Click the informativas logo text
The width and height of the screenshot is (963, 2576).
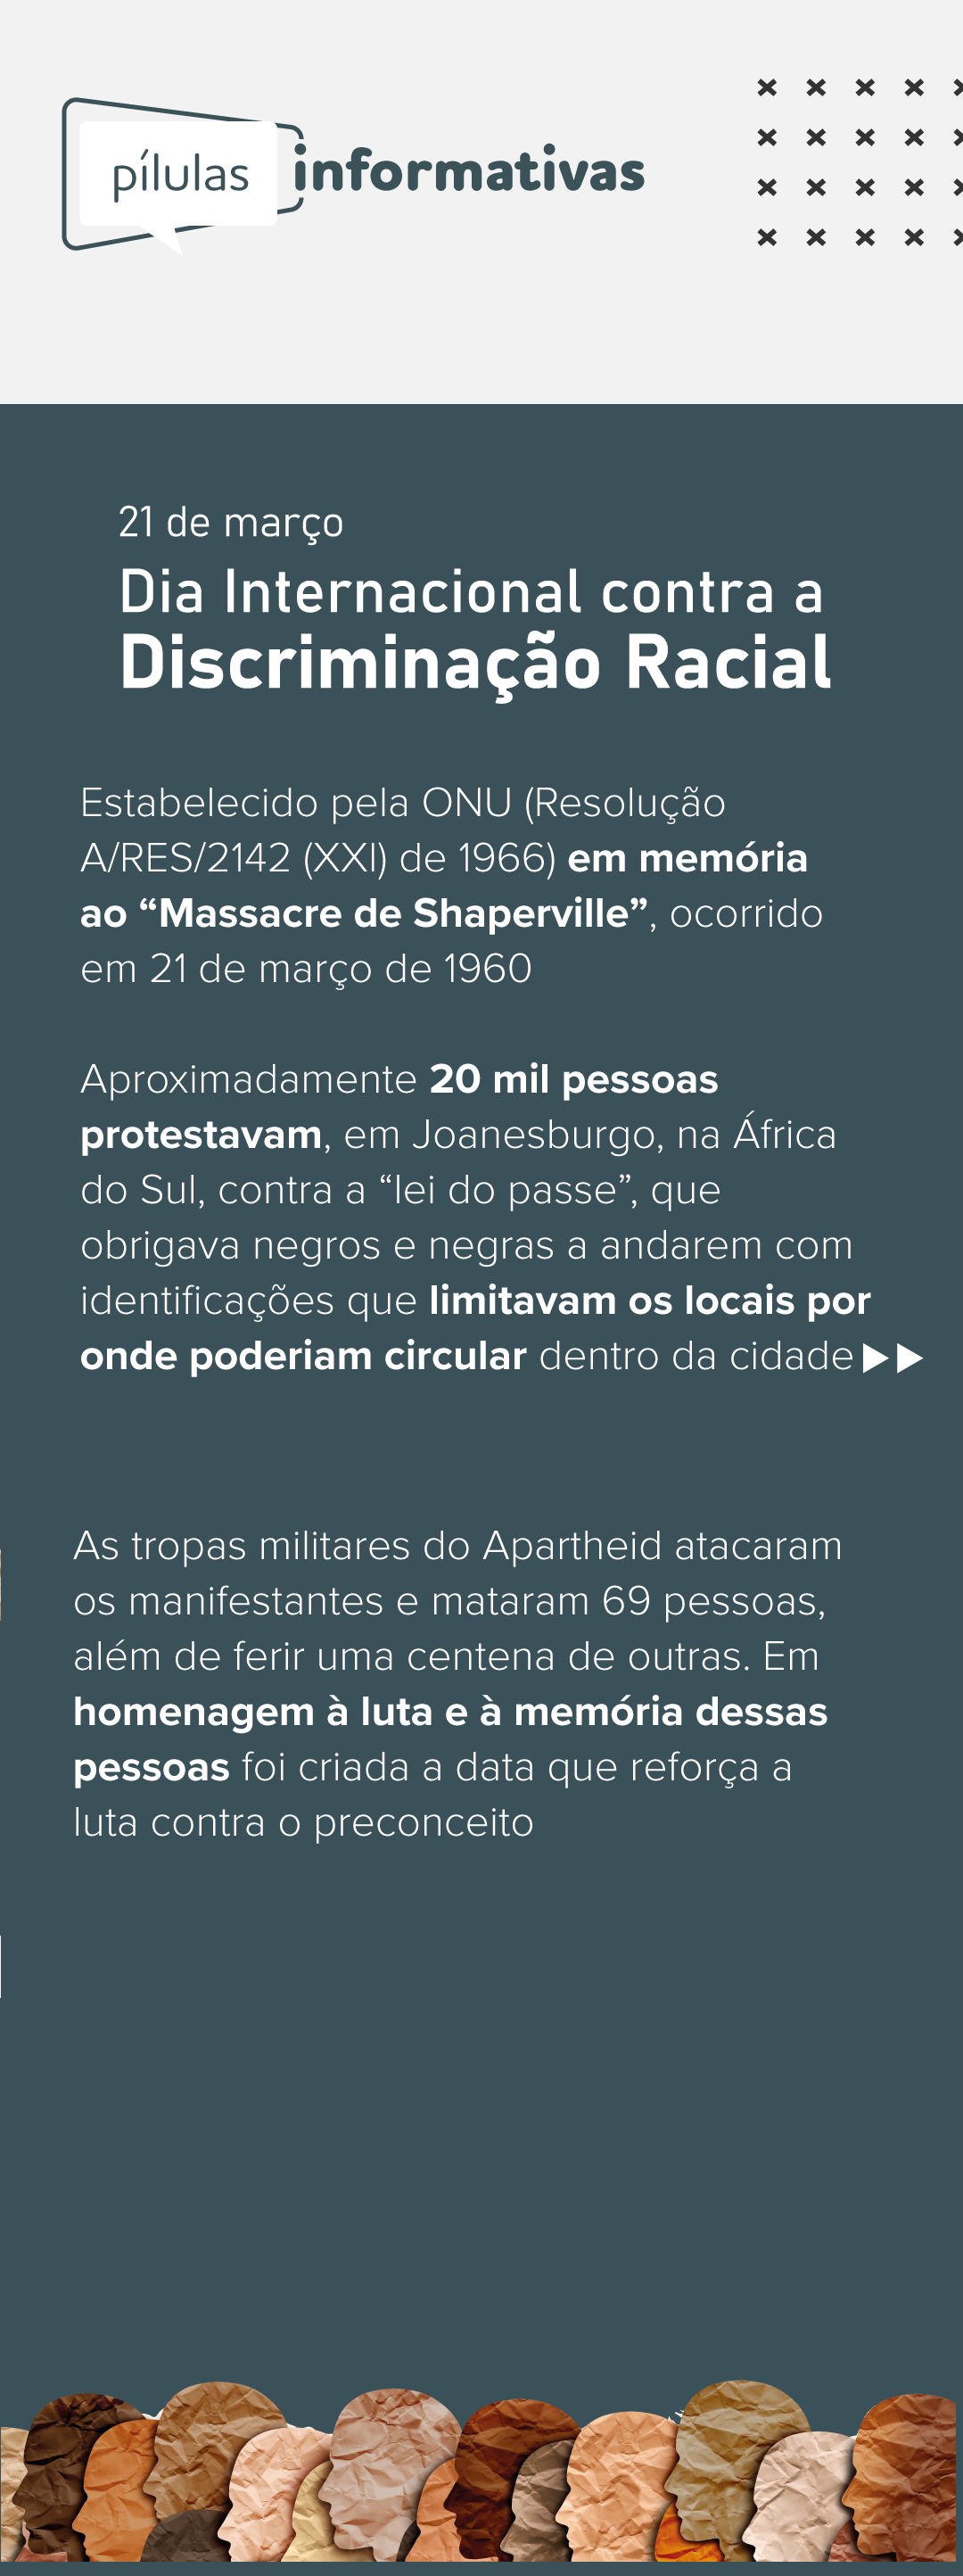pyautogui.click(x=470, y=171)
